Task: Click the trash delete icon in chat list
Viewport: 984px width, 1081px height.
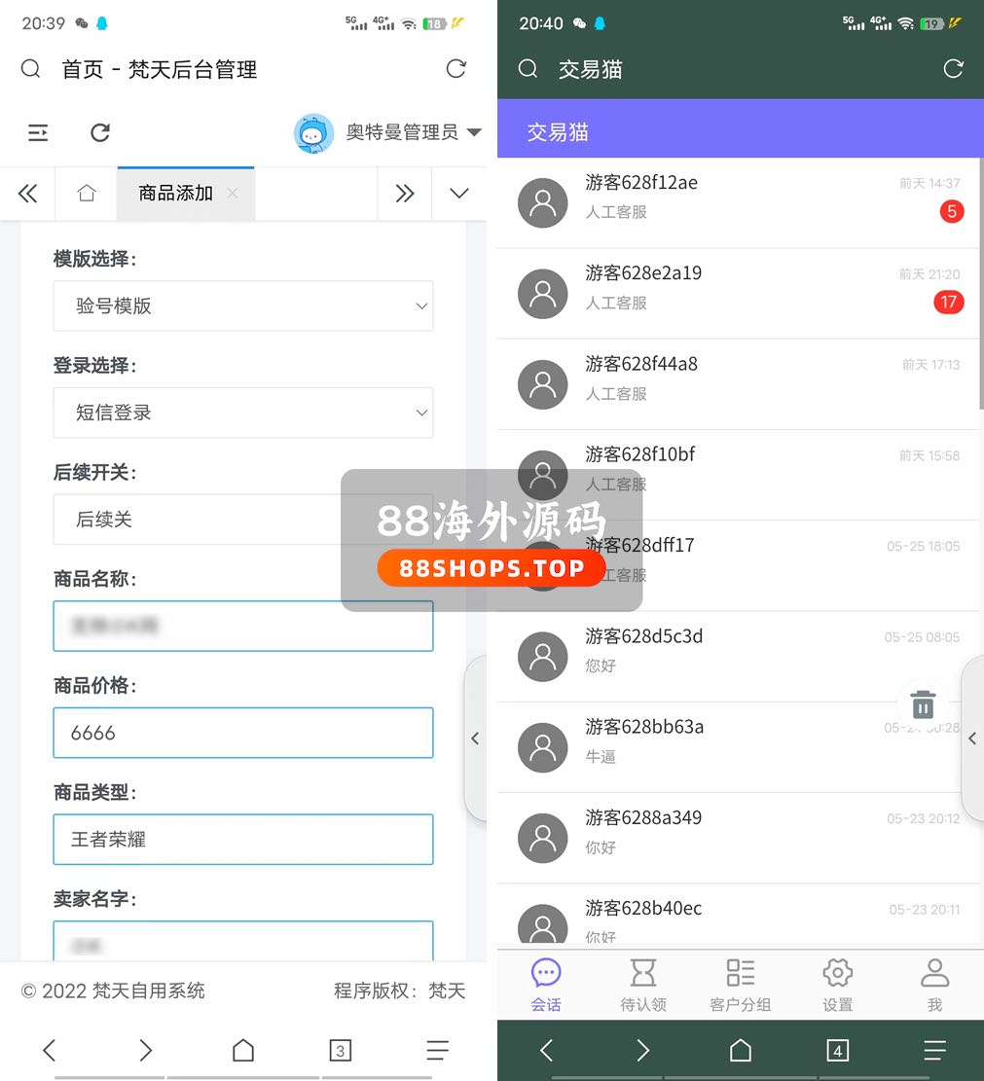Action: coord(922,704)
